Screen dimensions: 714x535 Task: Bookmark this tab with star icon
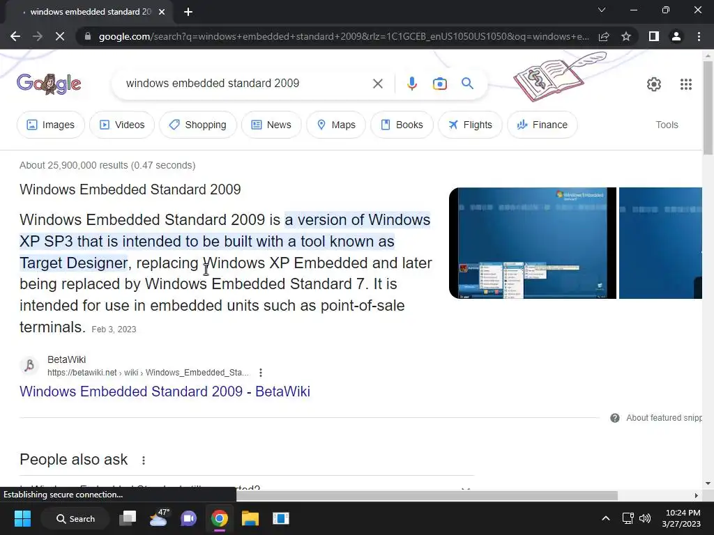(626, 36)
